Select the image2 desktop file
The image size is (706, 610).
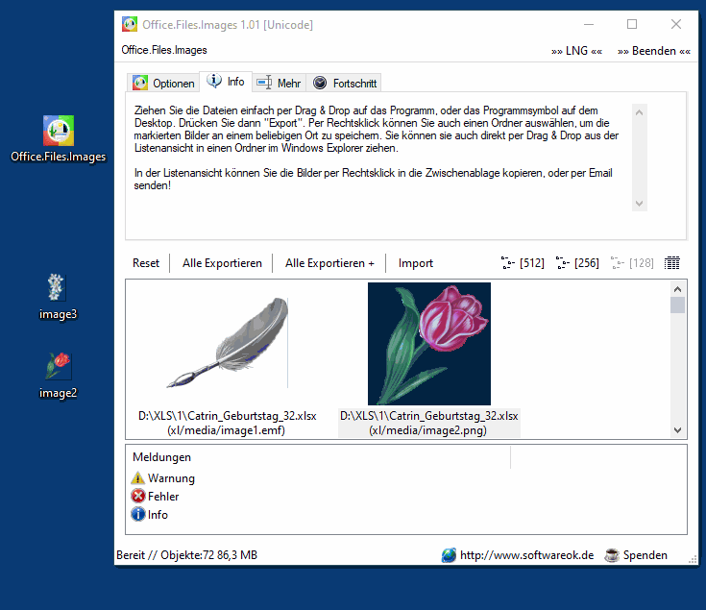click(58, 376)
